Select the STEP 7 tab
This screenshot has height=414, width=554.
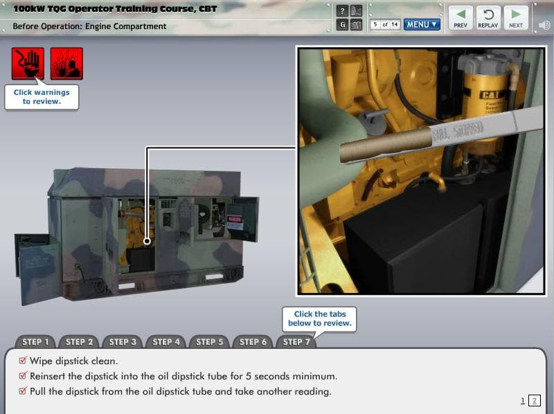coord(296,341)
